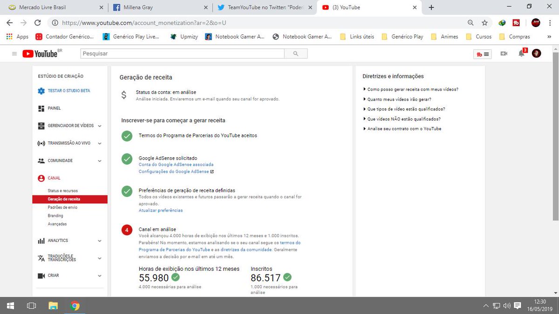Open Cursos bookmark folder
This screenshot has width=559, height=314.
pyautogui.click(x=478, y=36)
